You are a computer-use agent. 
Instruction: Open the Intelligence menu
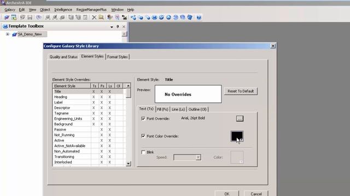[x=63, y=10]
